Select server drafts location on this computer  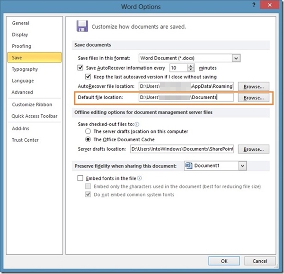click(x=88, y=131)
